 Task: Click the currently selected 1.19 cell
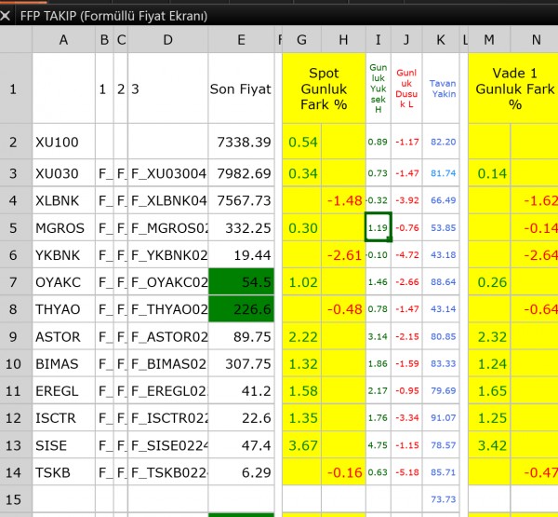point(379,227)
